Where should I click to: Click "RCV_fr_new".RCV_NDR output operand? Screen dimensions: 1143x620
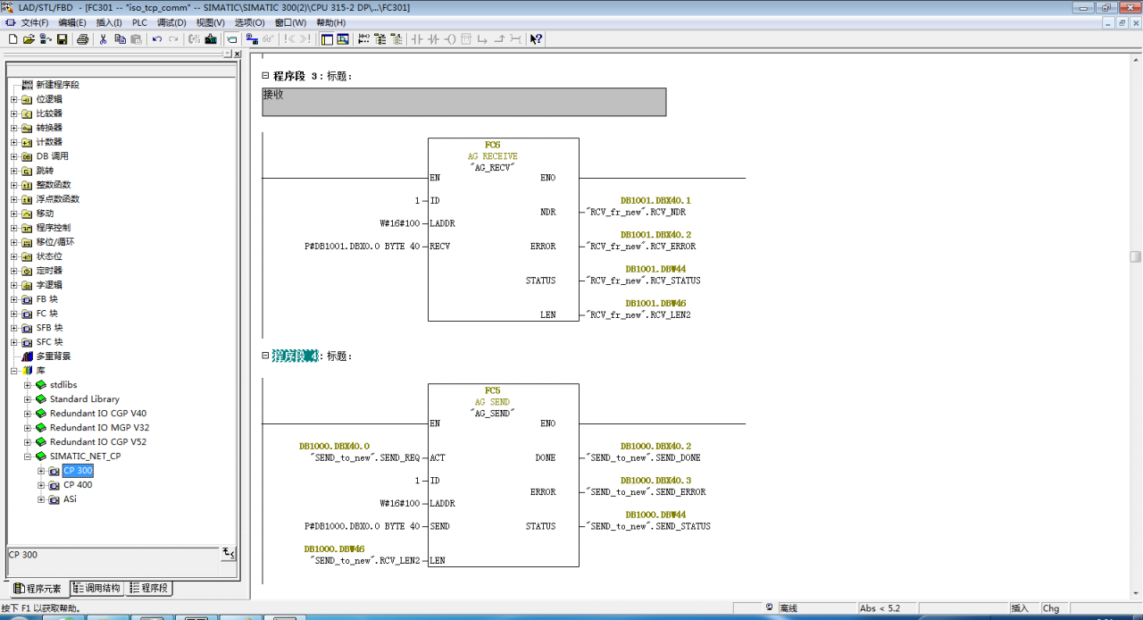point(636,213)
